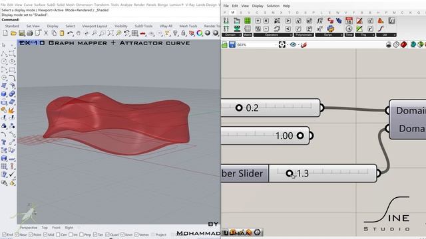Toggle the Near osnap checkbox
This screenshot has height=239, width=426.
(x=17, y=234)
